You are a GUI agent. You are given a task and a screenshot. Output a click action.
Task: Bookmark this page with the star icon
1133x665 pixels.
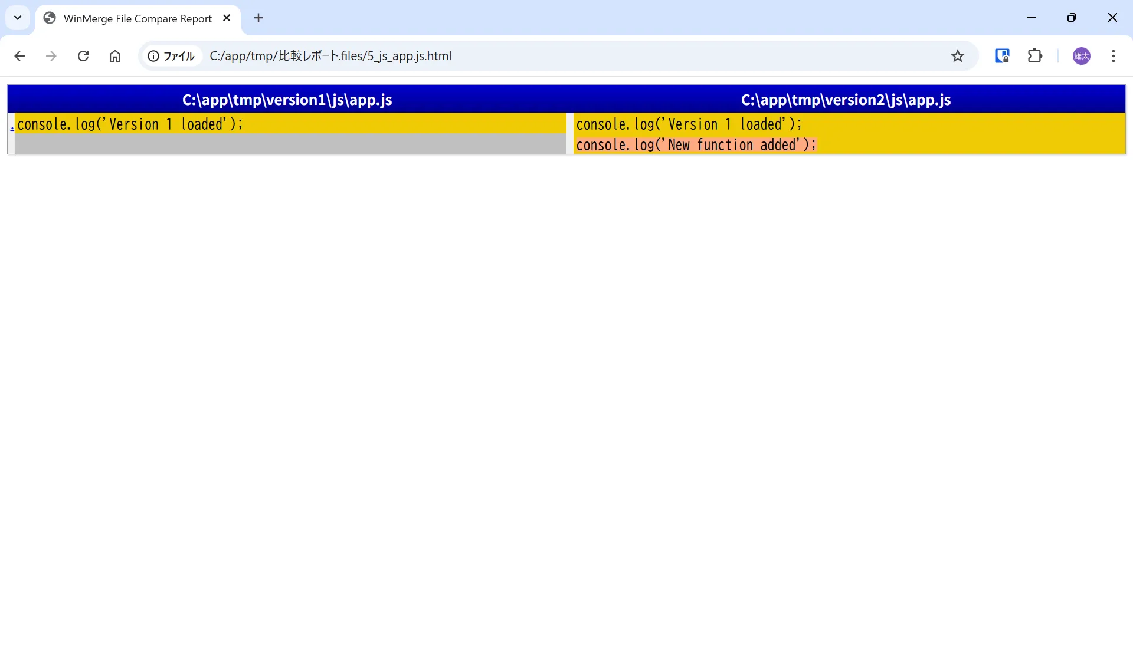[957, 56]
